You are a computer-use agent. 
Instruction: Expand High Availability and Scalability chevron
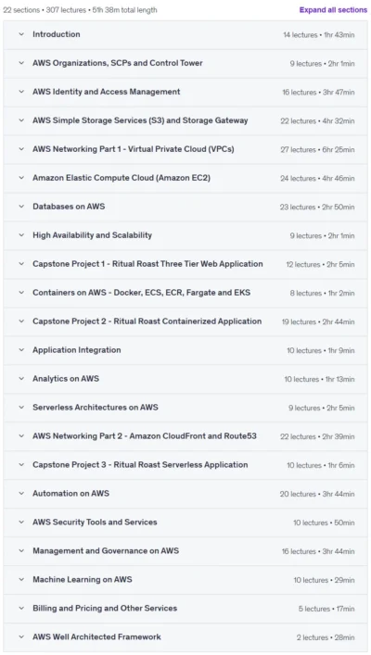[x=21, y=235]
